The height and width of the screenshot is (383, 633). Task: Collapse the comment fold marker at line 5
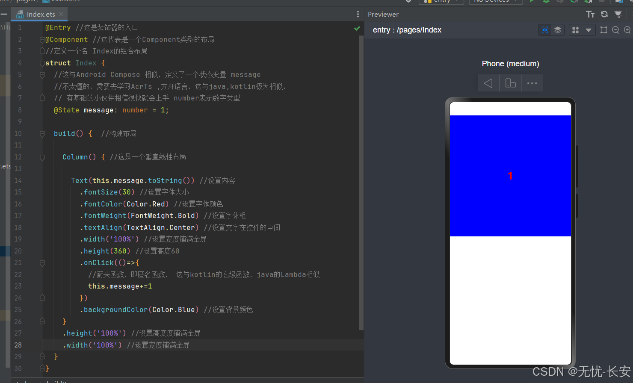pos(42,74)
